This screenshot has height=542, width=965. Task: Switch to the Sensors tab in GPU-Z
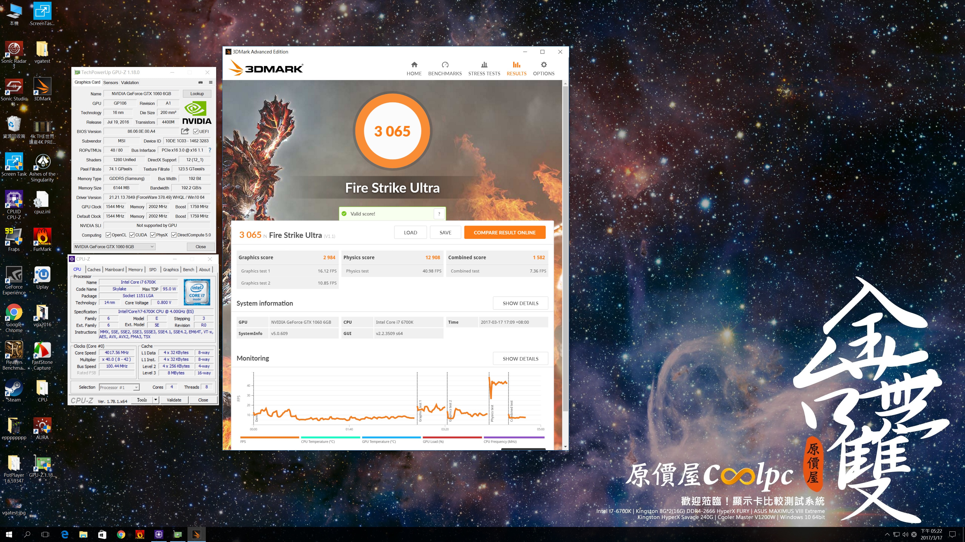point(111,82)
